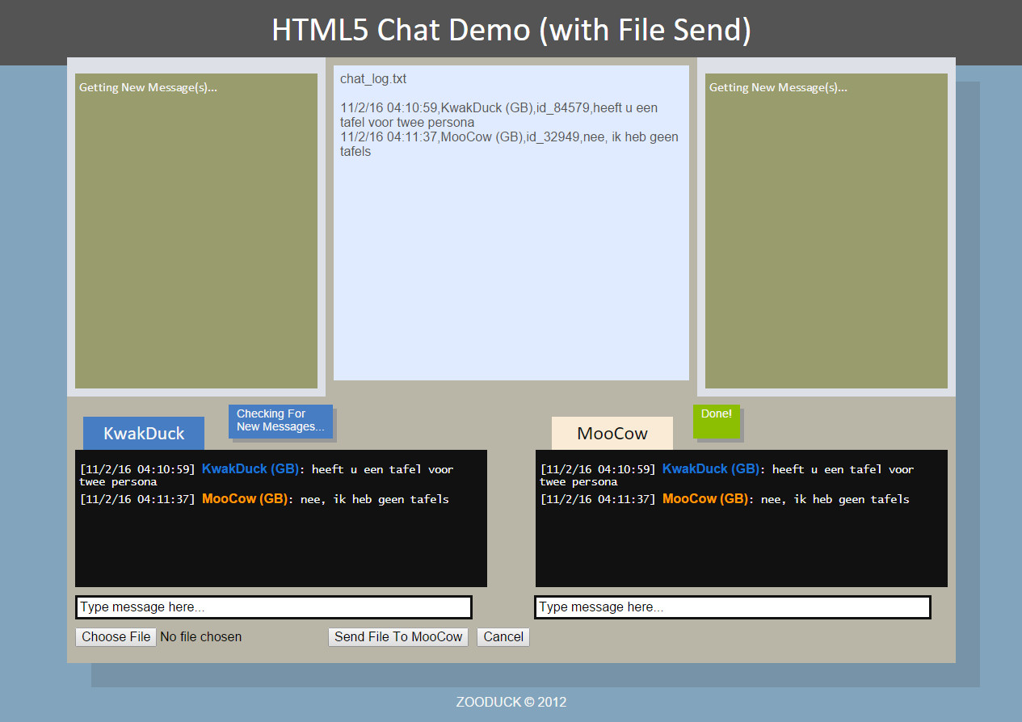Click the chat_log.txt title text
Screen dimensions: 1022x722
coord(373,79)
